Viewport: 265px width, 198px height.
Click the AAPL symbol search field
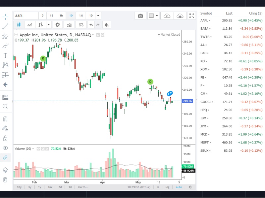[x=26, y=16]
